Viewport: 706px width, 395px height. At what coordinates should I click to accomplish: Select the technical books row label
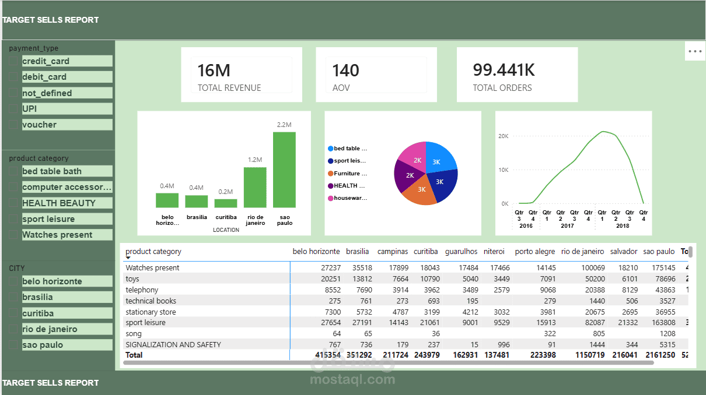(151, 301)
